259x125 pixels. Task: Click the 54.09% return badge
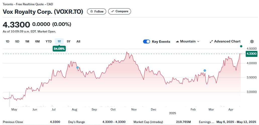point(59,49)
